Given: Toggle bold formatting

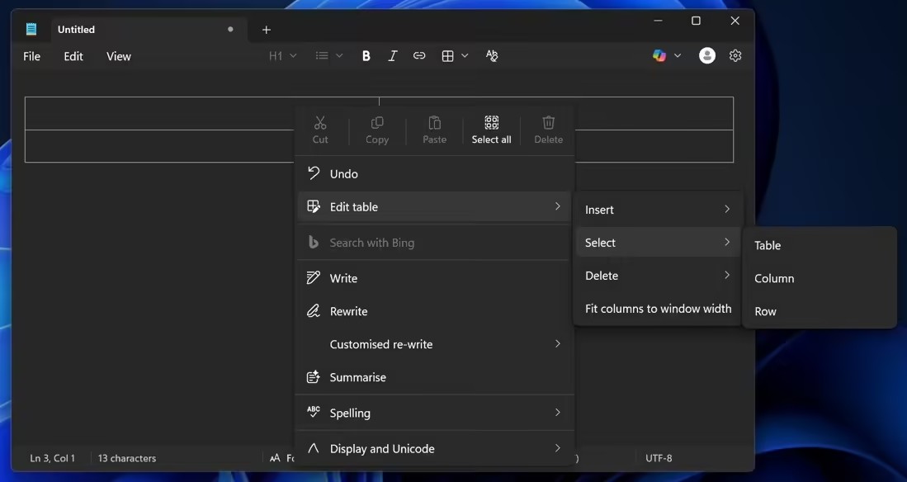Looking at the screenshot, I should pos(366,55).
